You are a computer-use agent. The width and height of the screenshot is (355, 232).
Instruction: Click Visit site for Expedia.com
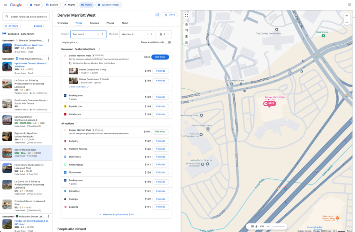click(161, 106)
